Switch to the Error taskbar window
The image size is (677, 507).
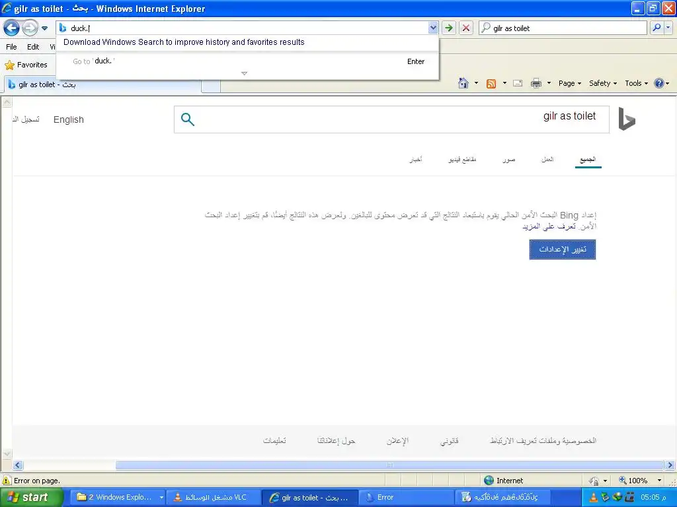(407, 498)
